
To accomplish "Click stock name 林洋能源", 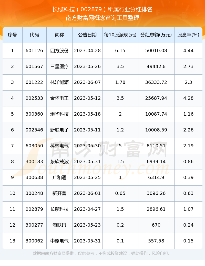I will point(59,82).
